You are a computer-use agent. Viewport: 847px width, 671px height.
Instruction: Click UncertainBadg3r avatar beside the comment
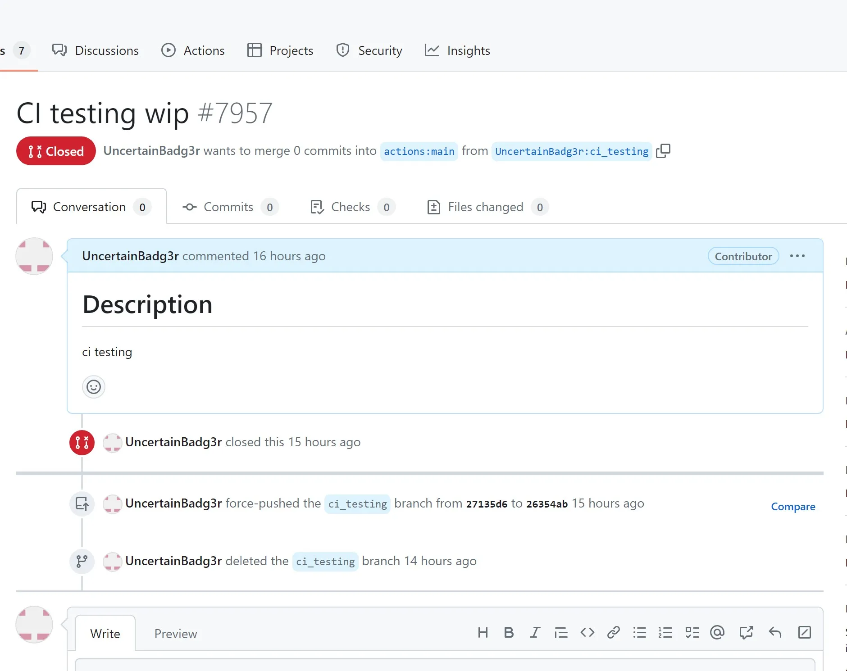34,256
